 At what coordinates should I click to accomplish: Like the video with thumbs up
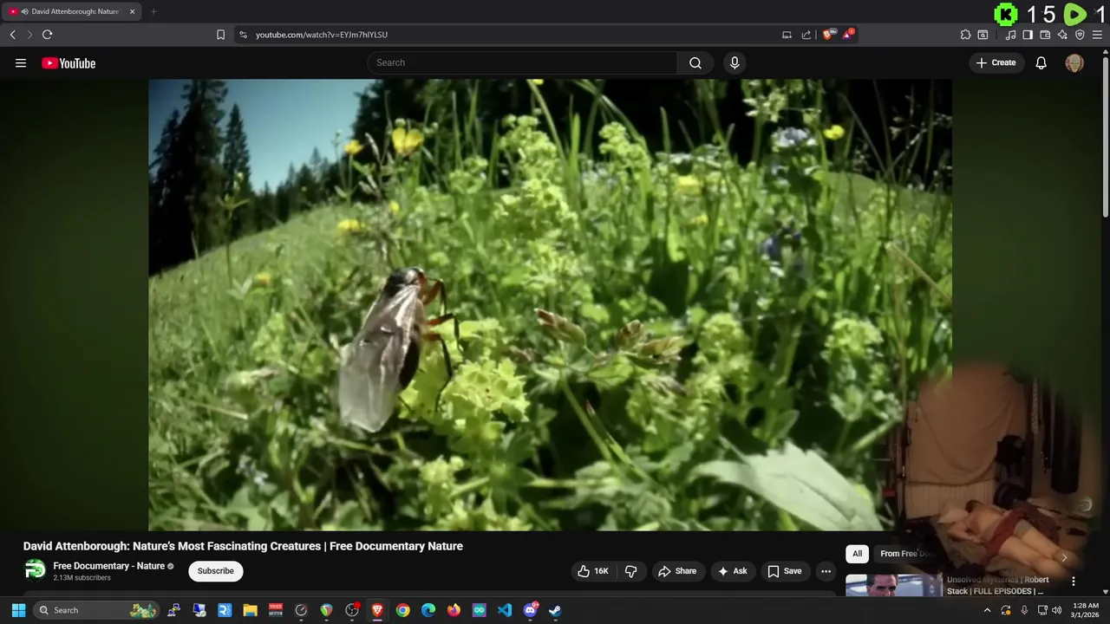click(593, 571)
